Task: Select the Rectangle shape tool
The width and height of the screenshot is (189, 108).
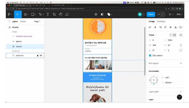Action: tap(33, 14)
